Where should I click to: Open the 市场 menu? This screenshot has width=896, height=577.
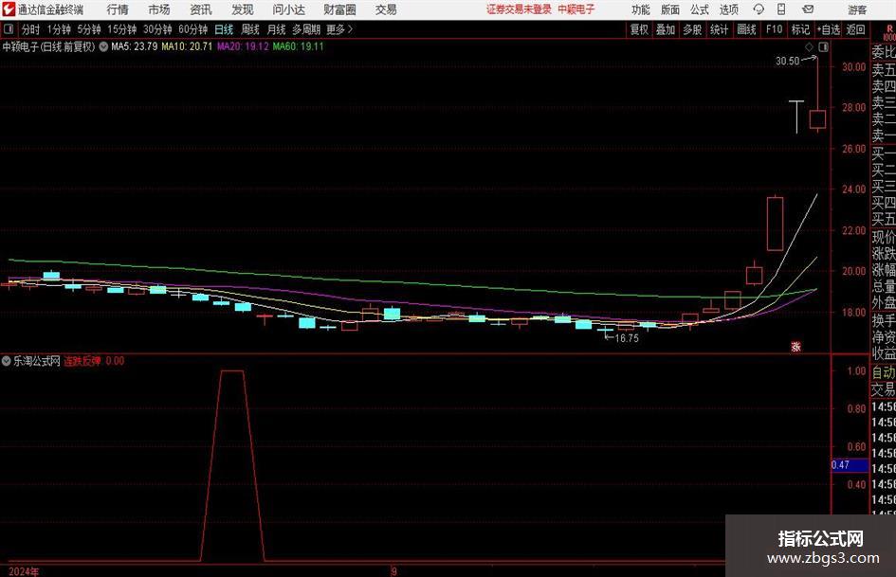[159, 9]
